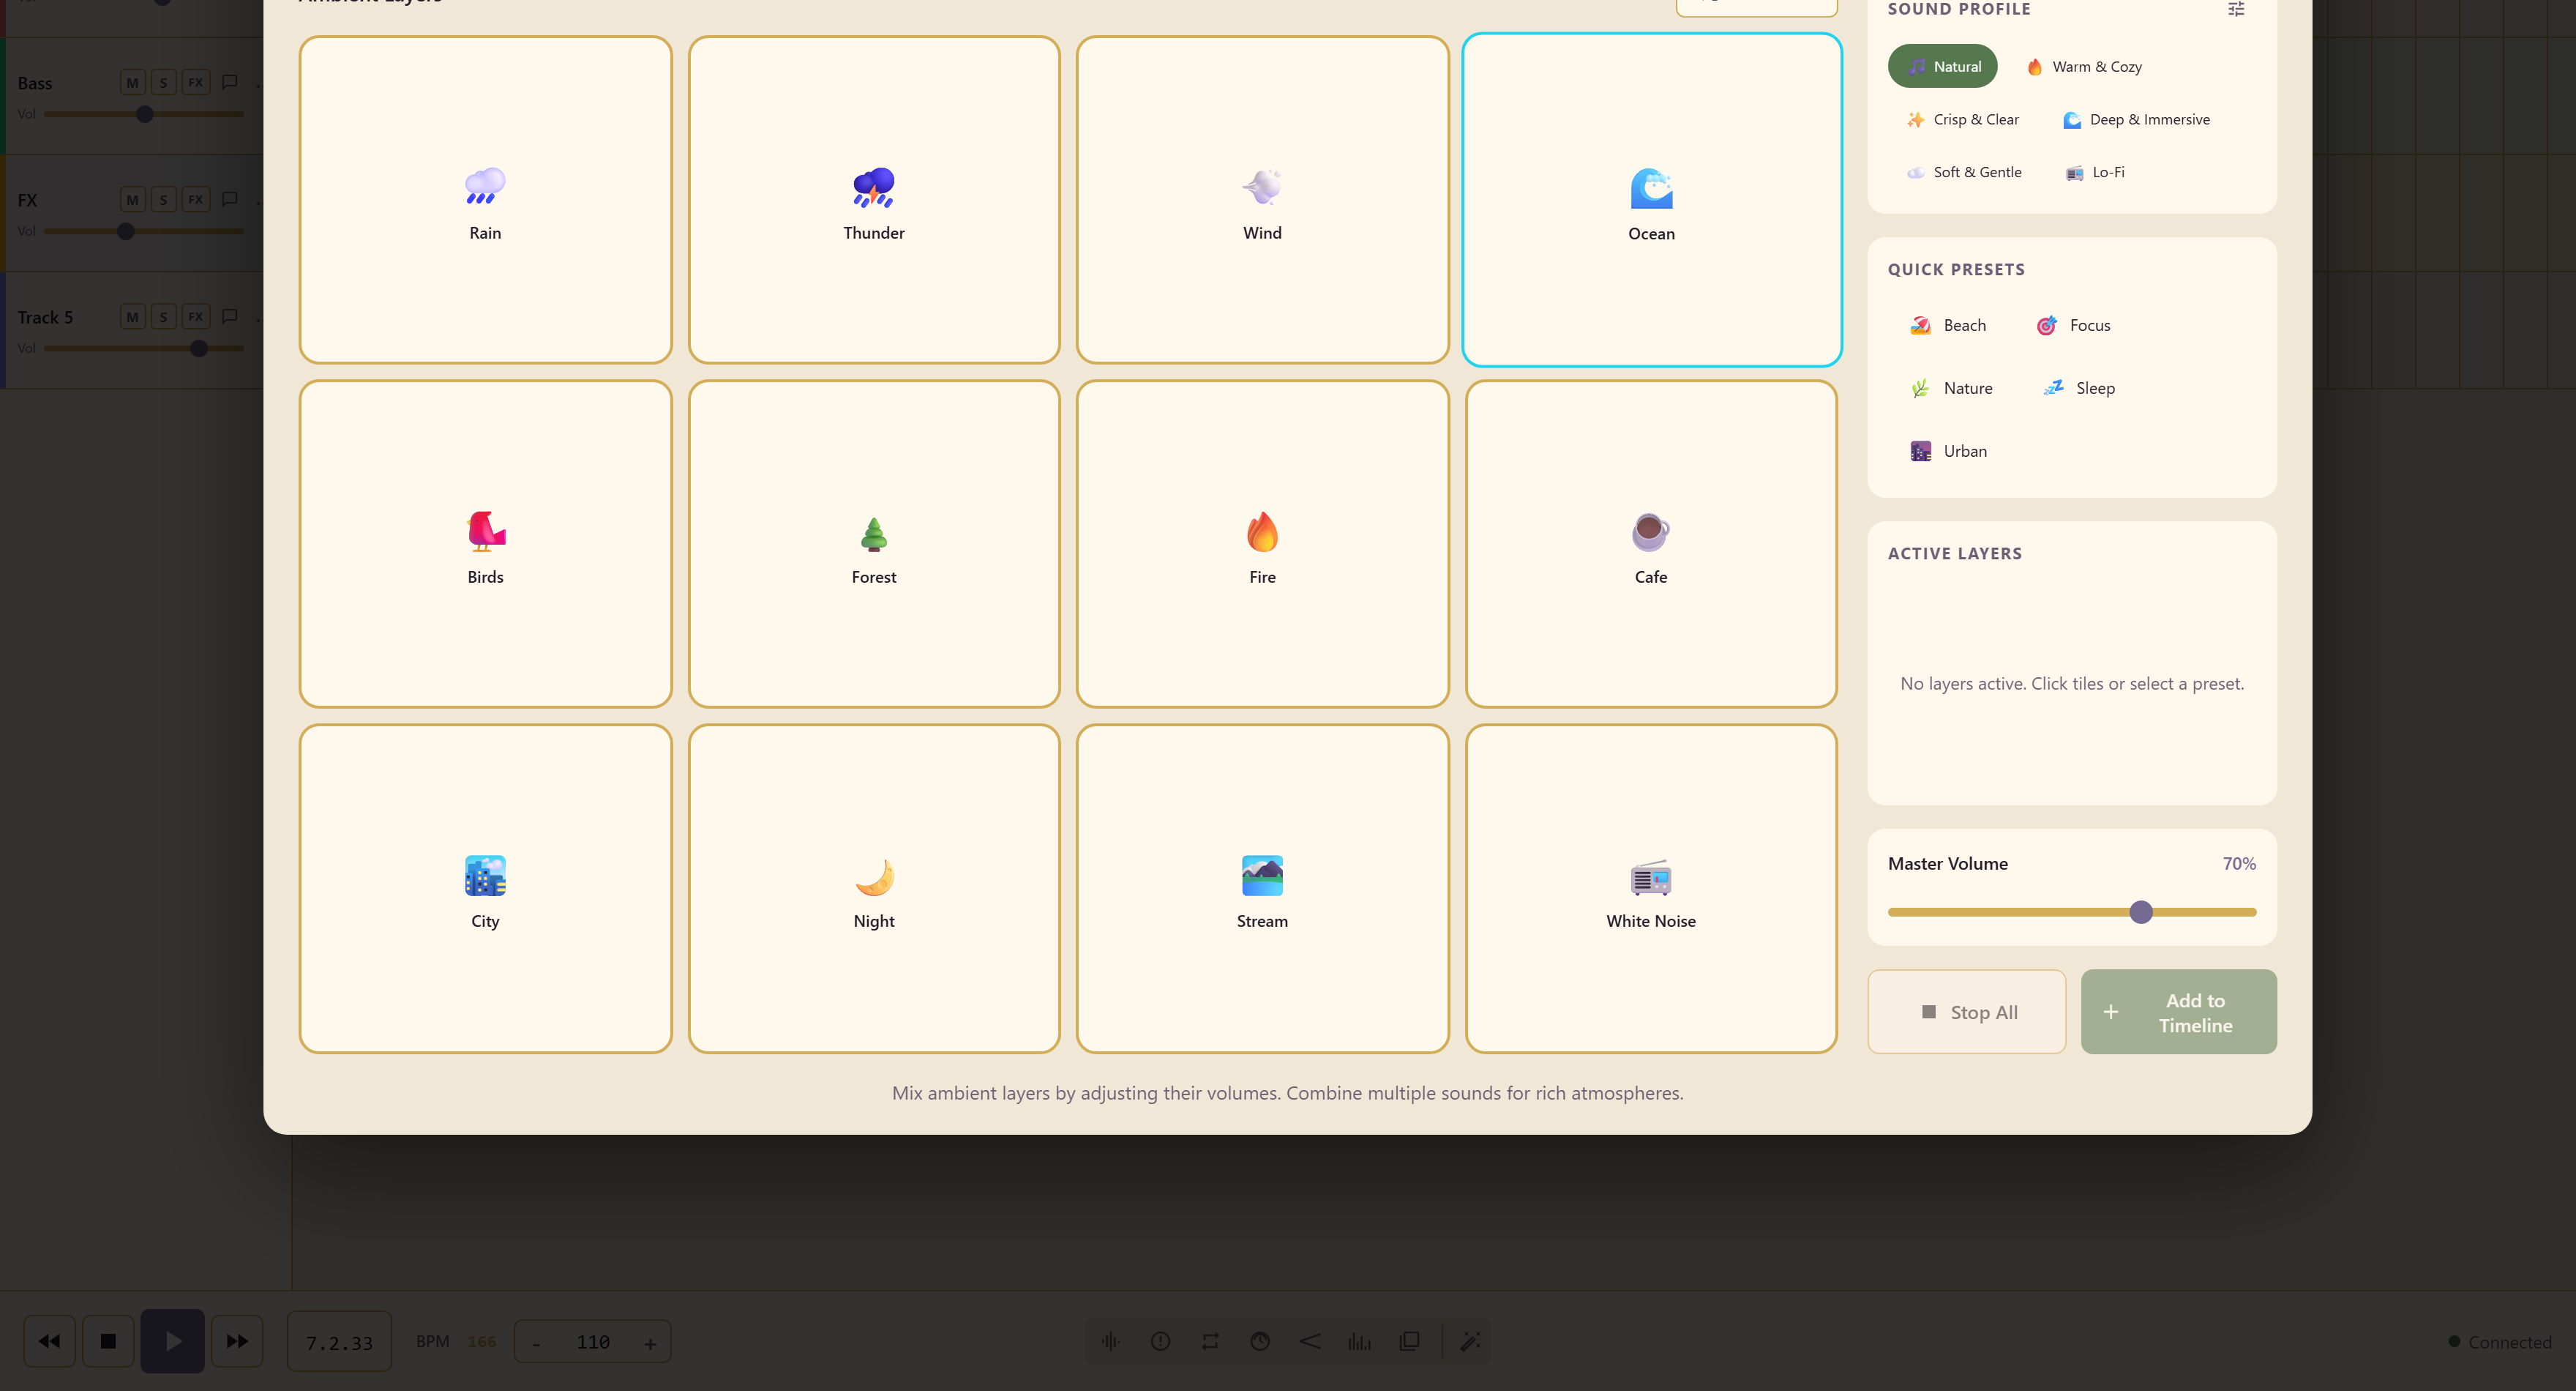
Task: Mute Track 5
Action: pos(132,316)
